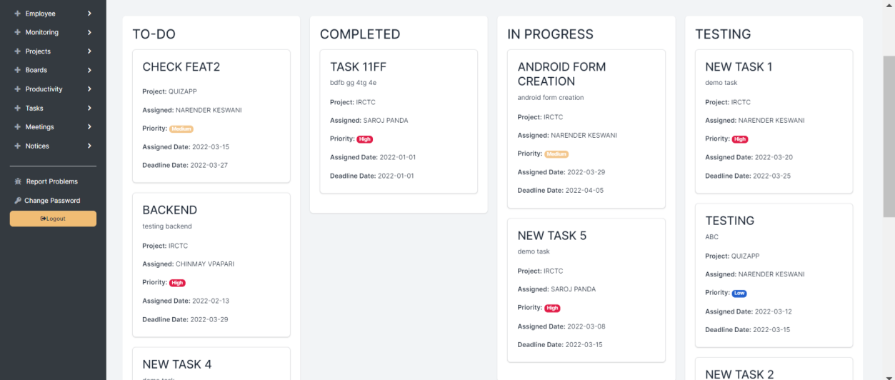The image size is (895, 380).
Task: Click High priority badge on NEW TASK 5
Action: 552,308
